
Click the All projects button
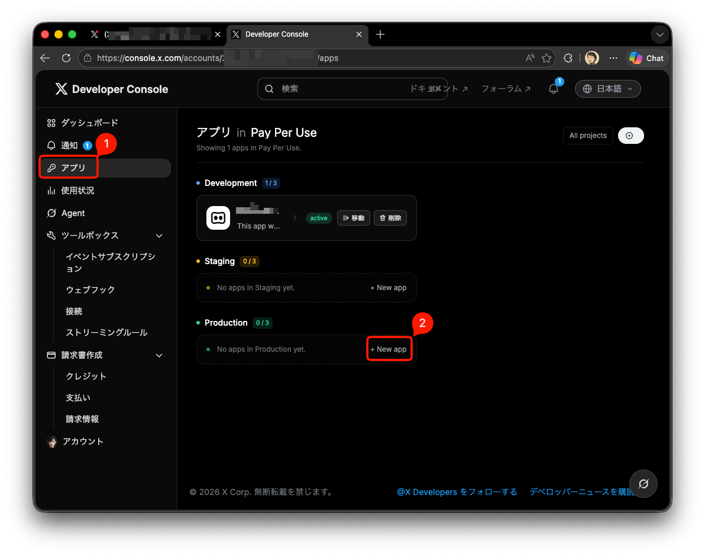pos(588,136)
